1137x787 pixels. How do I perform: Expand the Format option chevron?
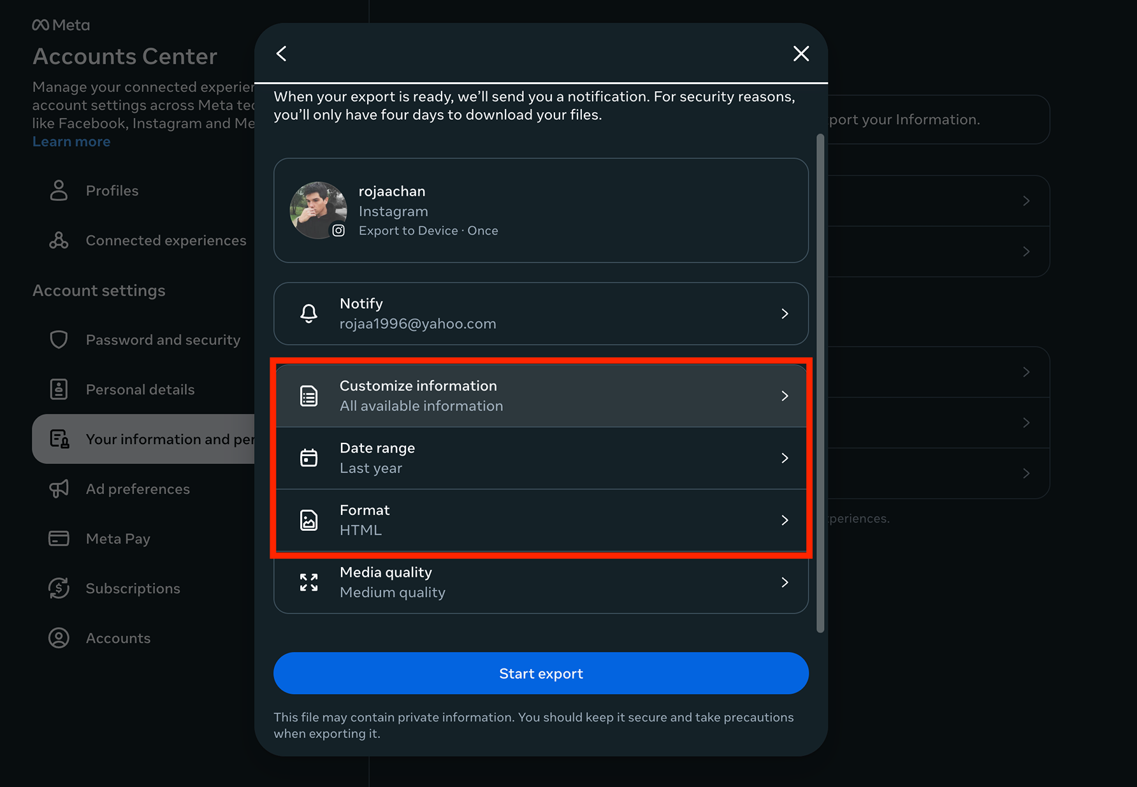[x=785, y=520]
